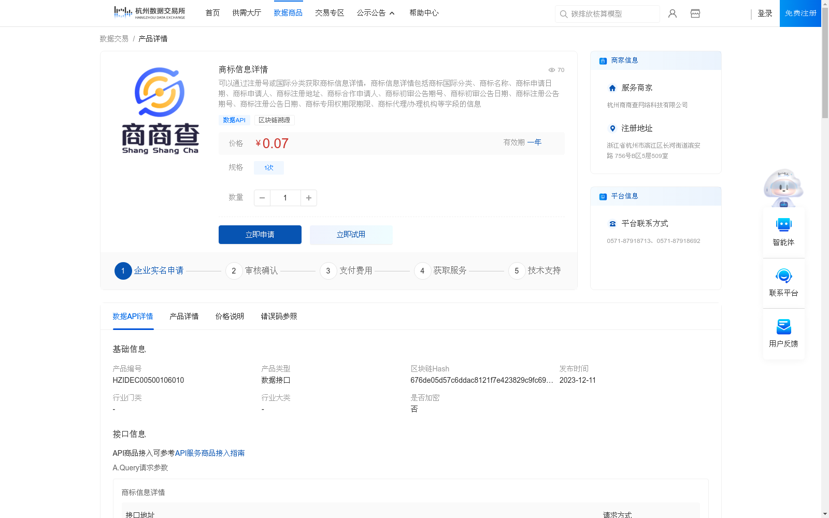Click the view count eye icon
The height and width of the screenshot is (518, 829).
[x=552, y=70]
